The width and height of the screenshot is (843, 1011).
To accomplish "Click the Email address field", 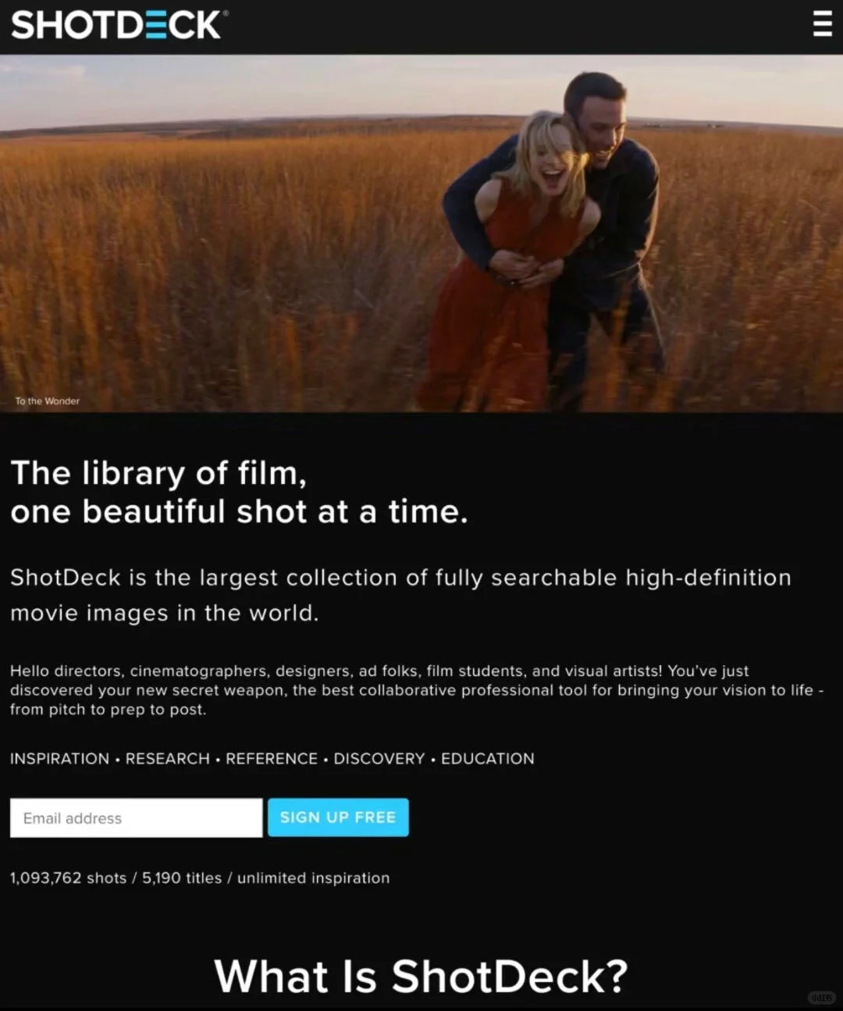I will click(137, 817).
